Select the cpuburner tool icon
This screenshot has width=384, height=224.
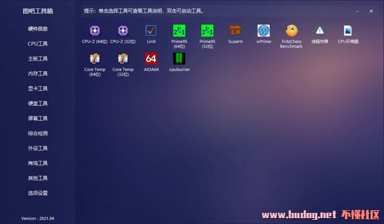(179, 59)
